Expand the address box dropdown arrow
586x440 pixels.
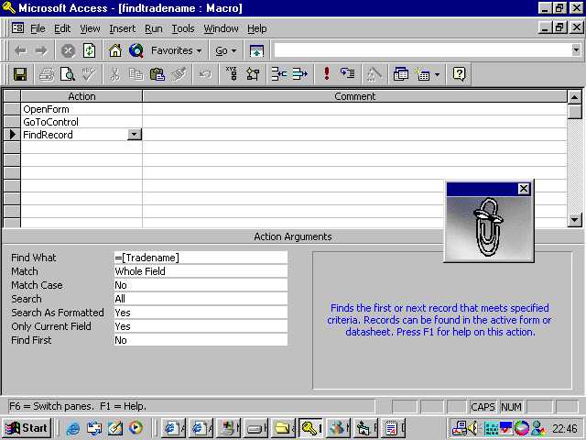576,50
